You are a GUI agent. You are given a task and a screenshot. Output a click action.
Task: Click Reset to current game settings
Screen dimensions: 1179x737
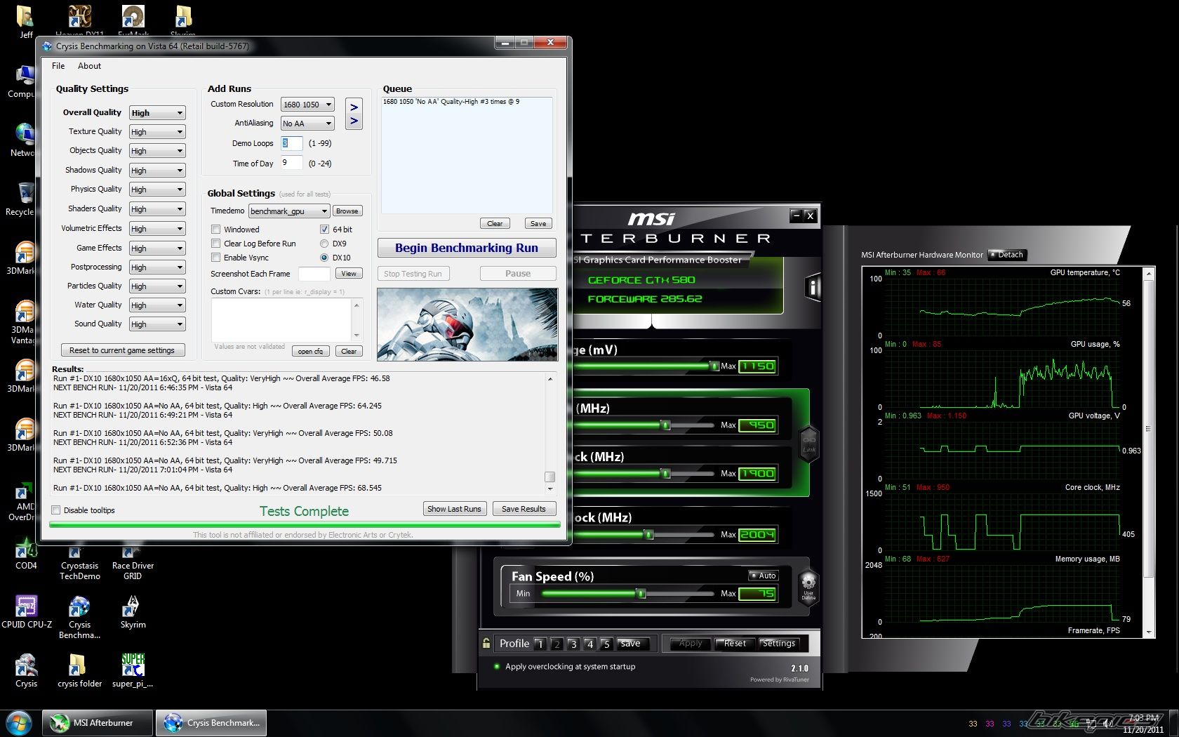pyautogui.click(x=122, y=350)
